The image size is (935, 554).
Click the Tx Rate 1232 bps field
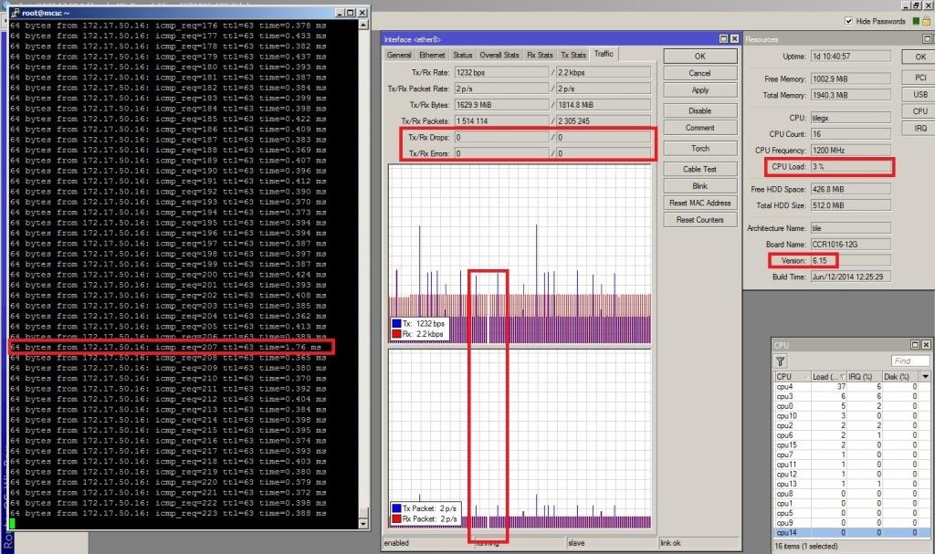(x=501, y=72)
